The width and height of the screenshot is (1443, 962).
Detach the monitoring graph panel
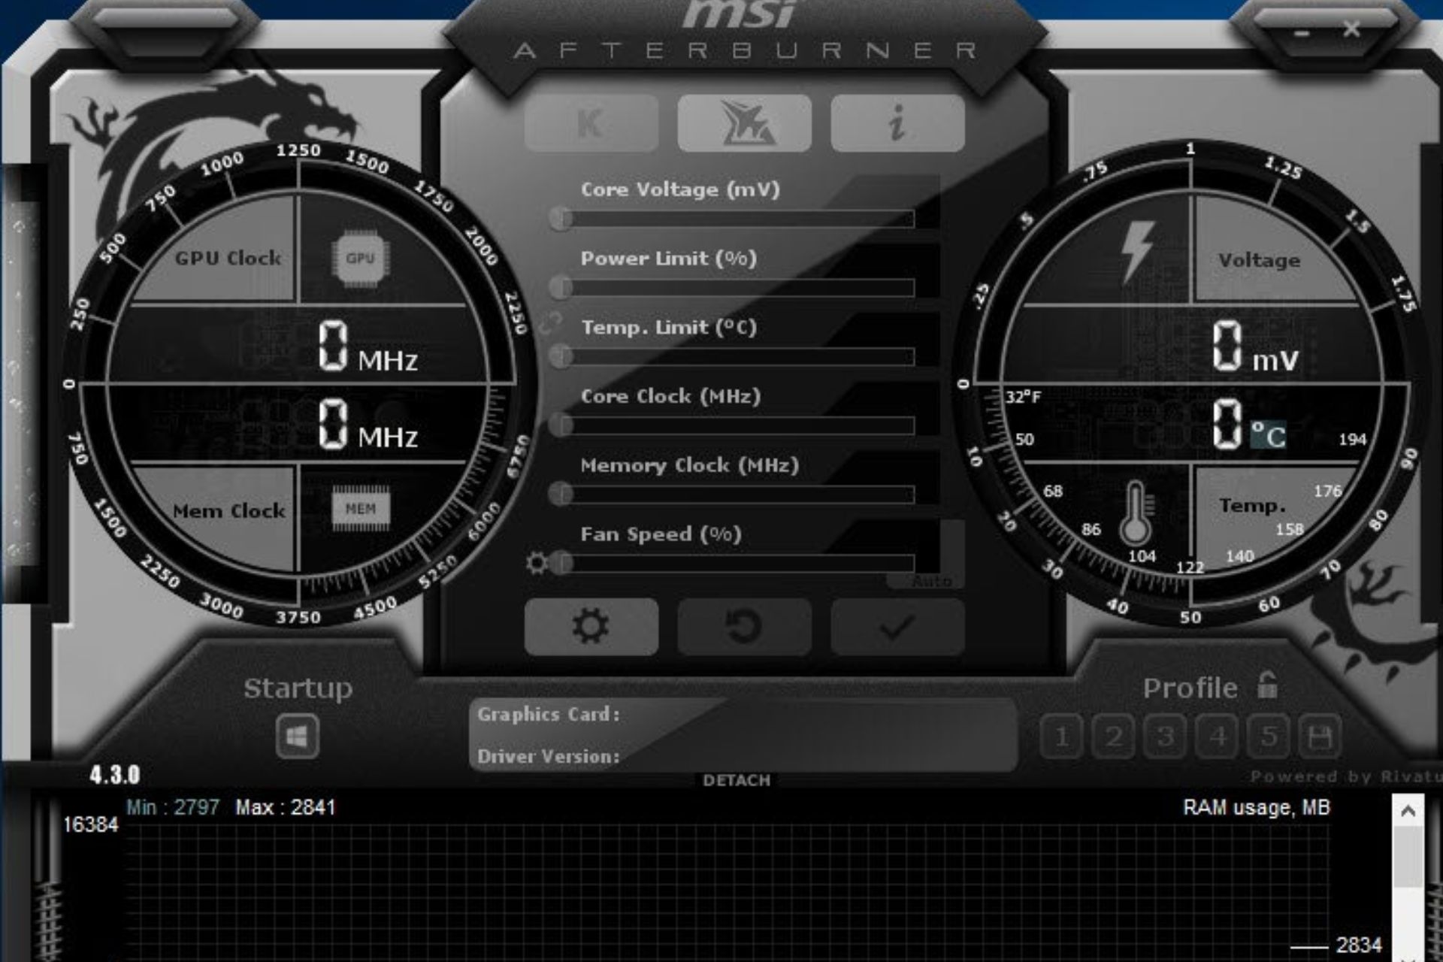coord(737,781)
